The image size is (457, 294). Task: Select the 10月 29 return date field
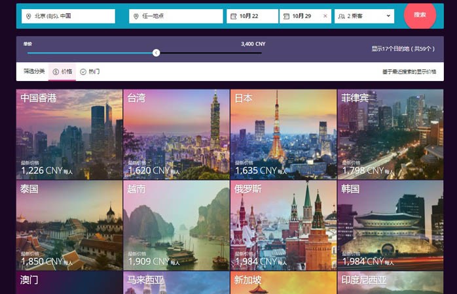pos(305,16)
